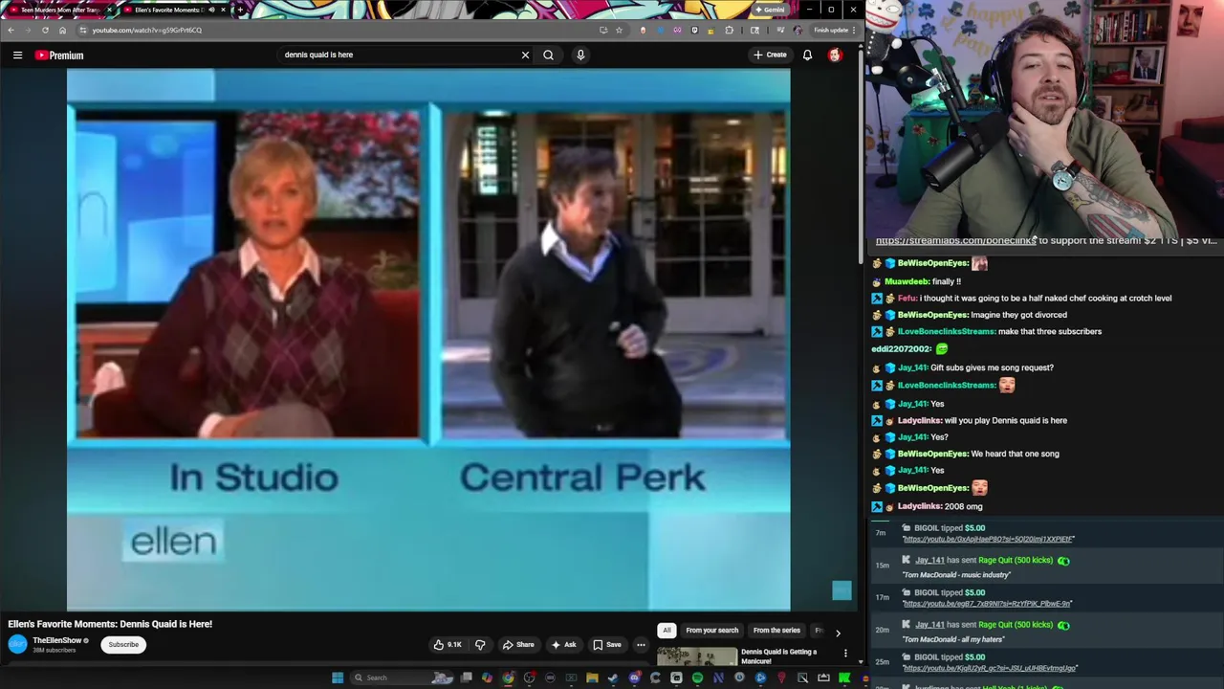This screenshot has width=1224, height=689.
Task: Open Task View on the taskbar
Action: (x=466, y=678)
